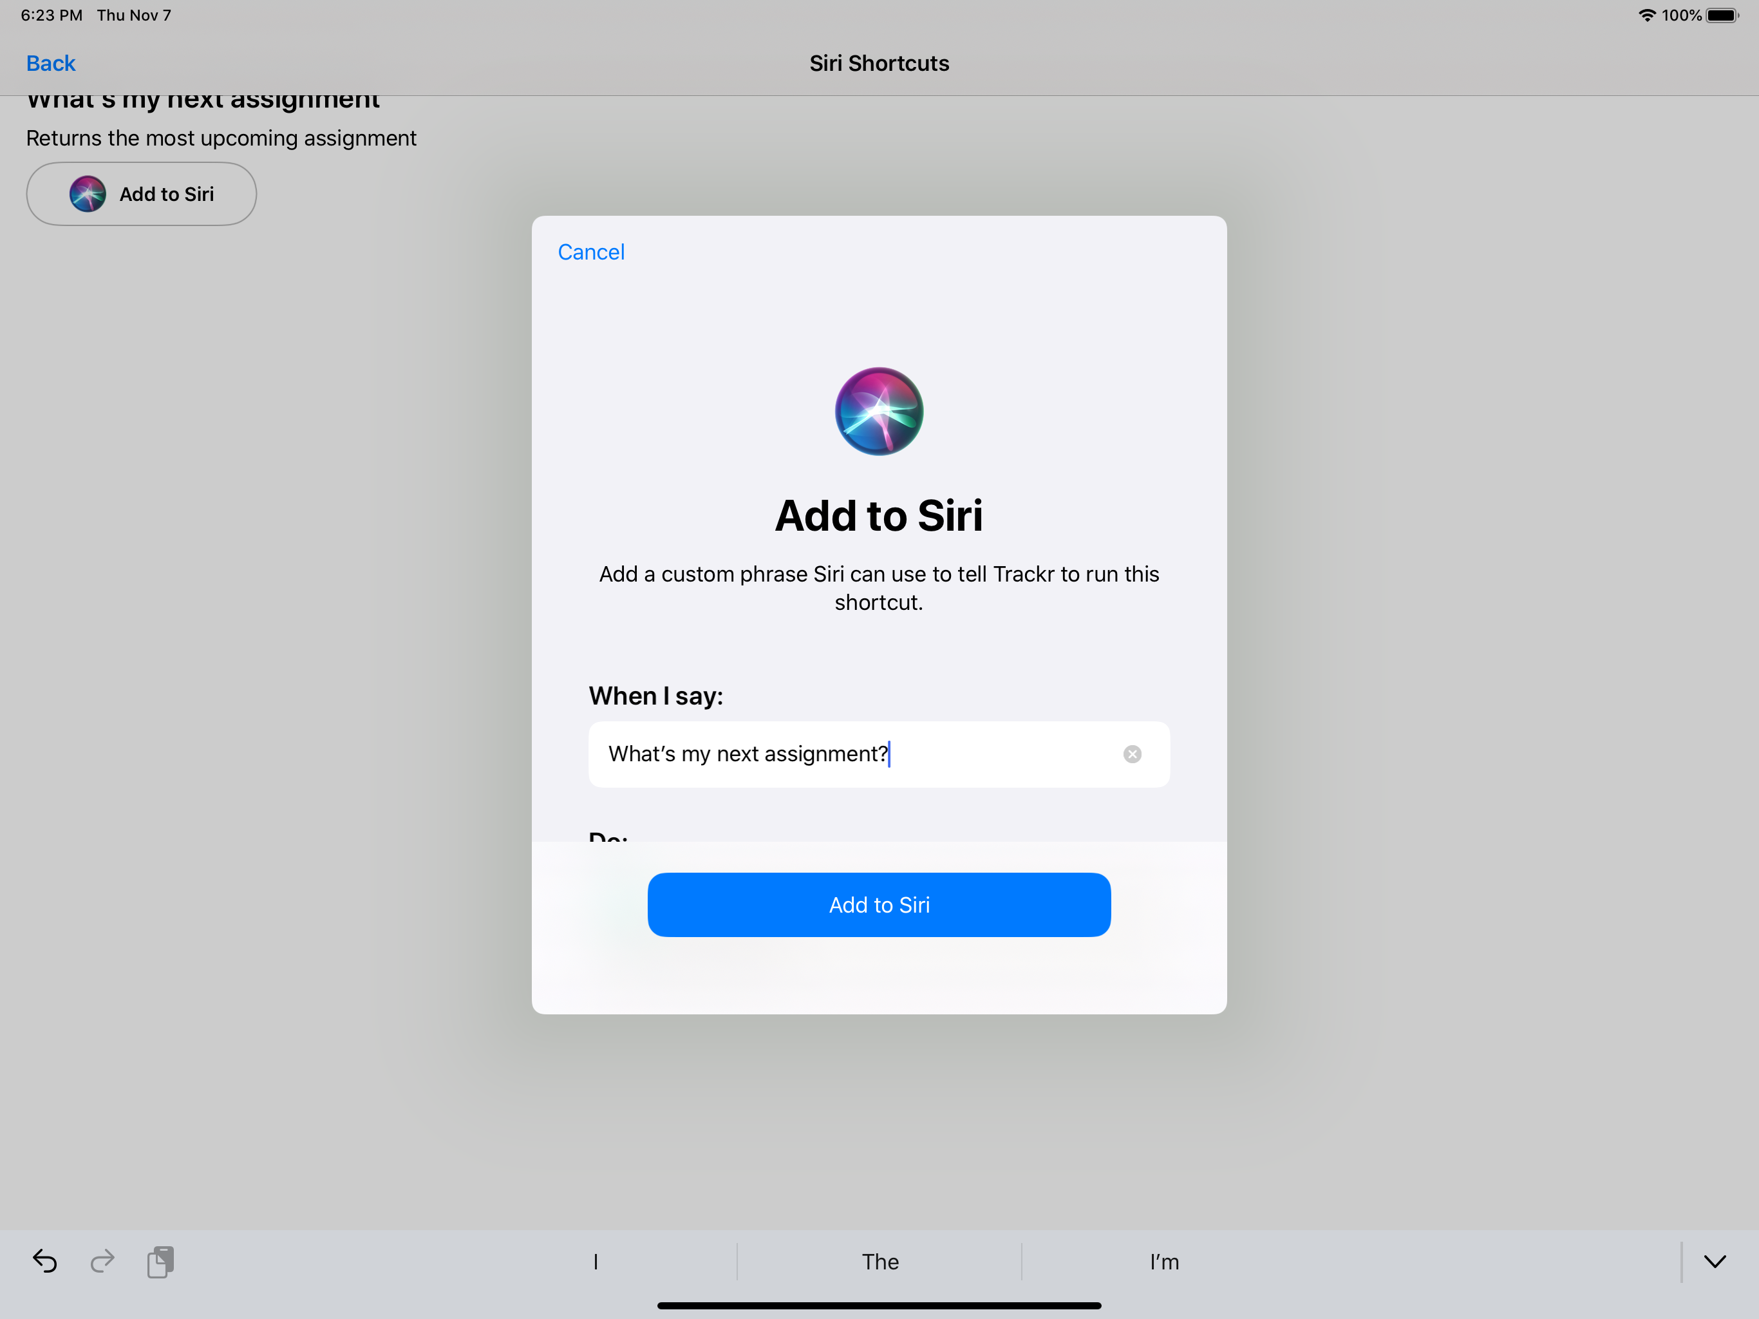Tap the home indicator bar
The image size is (1759, 1319).
coord(879,1305)
